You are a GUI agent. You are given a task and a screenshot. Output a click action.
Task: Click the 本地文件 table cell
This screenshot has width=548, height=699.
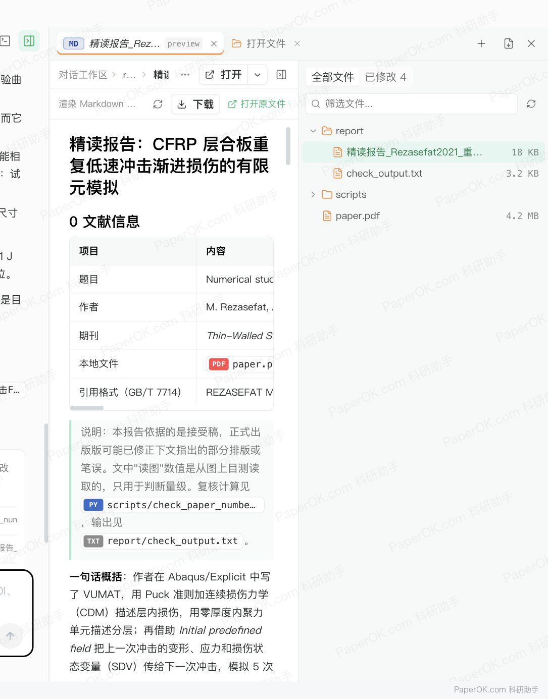click(x=133, y=363)
